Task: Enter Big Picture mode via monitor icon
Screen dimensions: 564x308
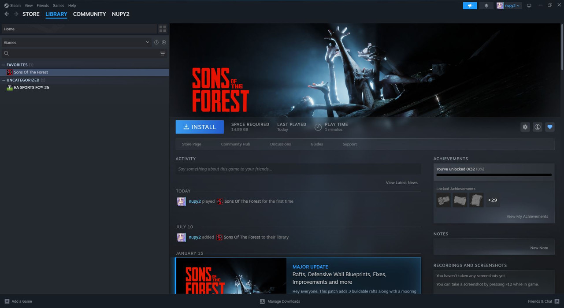Action: pos(529,5)
